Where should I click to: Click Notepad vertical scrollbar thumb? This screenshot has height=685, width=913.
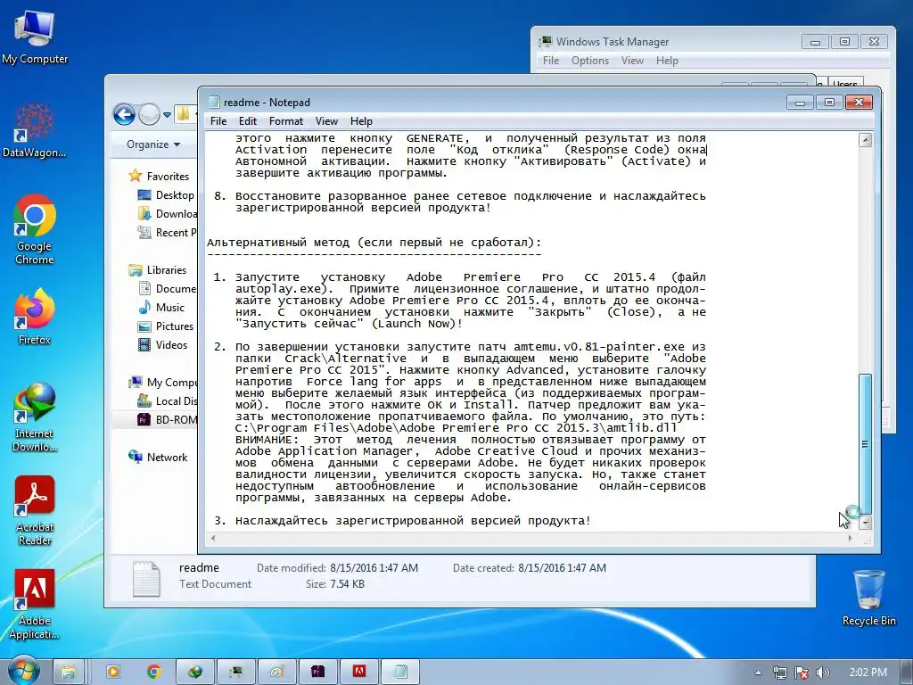click(x=865, y=444)
